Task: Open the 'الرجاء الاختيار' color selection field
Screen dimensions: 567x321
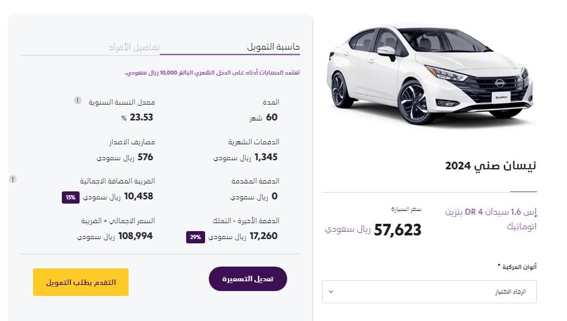Action: [x=429, y=292]
